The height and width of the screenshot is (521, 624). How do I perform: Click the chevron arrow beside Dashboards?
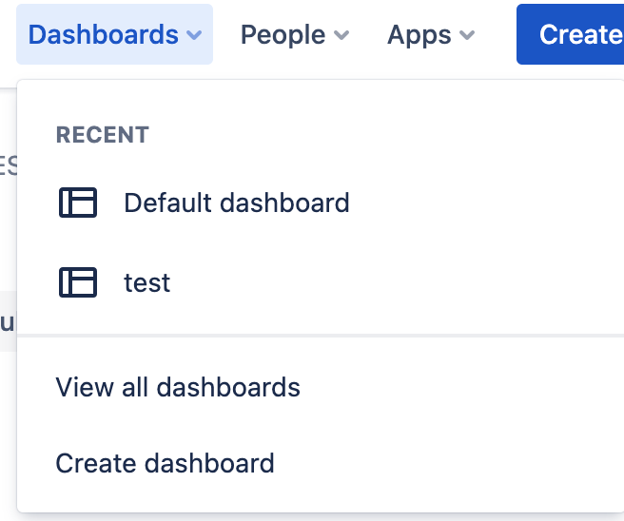pyautogui.click(x=194, y=35)
